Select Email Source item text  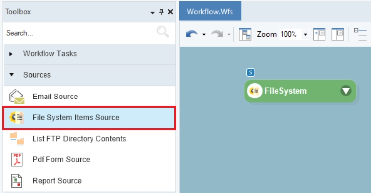click(x=55, y=96)
